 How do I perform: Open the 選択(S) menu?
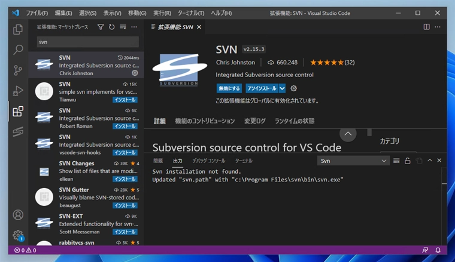(87, 13)
